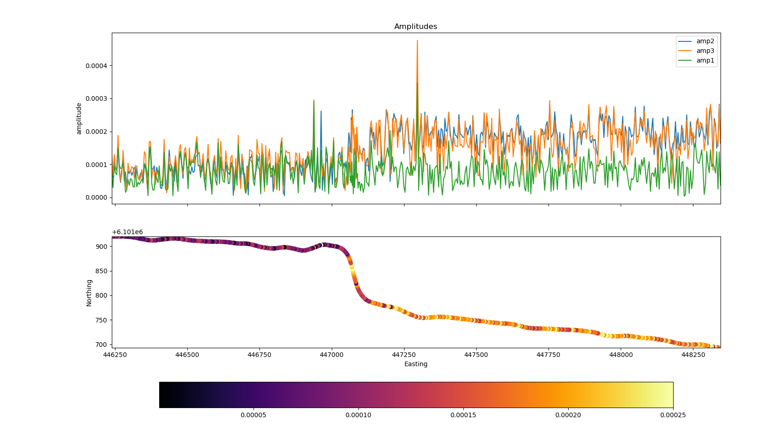
Task: Click the amp3 legend entry
Action: tap(697, 51)
